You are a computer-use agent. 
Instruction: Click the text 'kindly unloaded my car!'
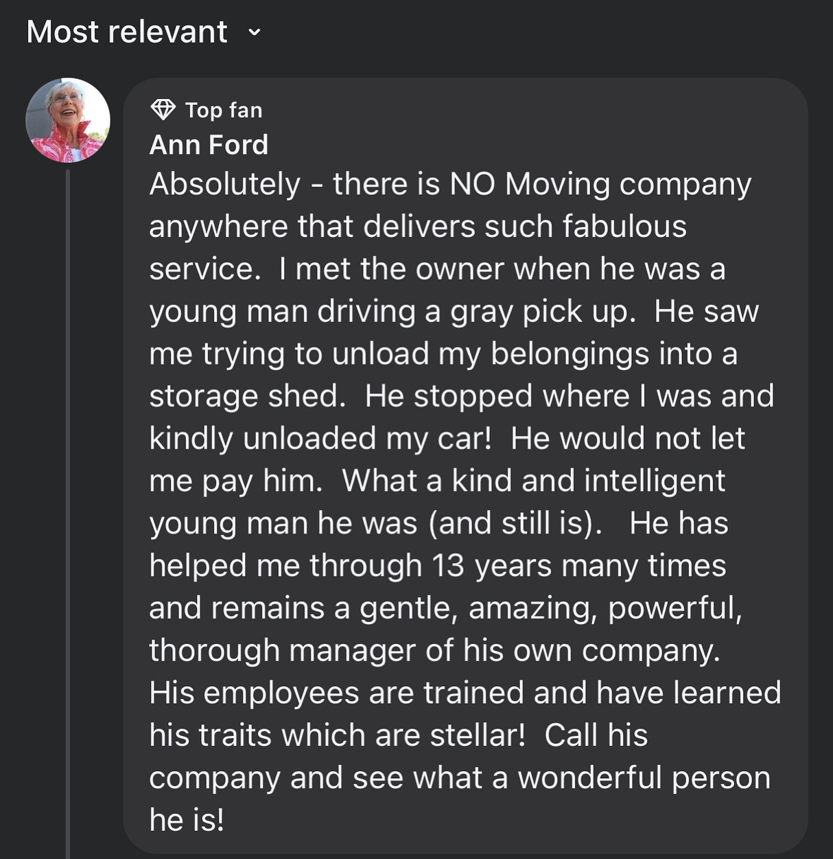(320, 439)
